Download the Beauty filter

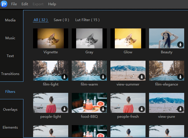180,45
